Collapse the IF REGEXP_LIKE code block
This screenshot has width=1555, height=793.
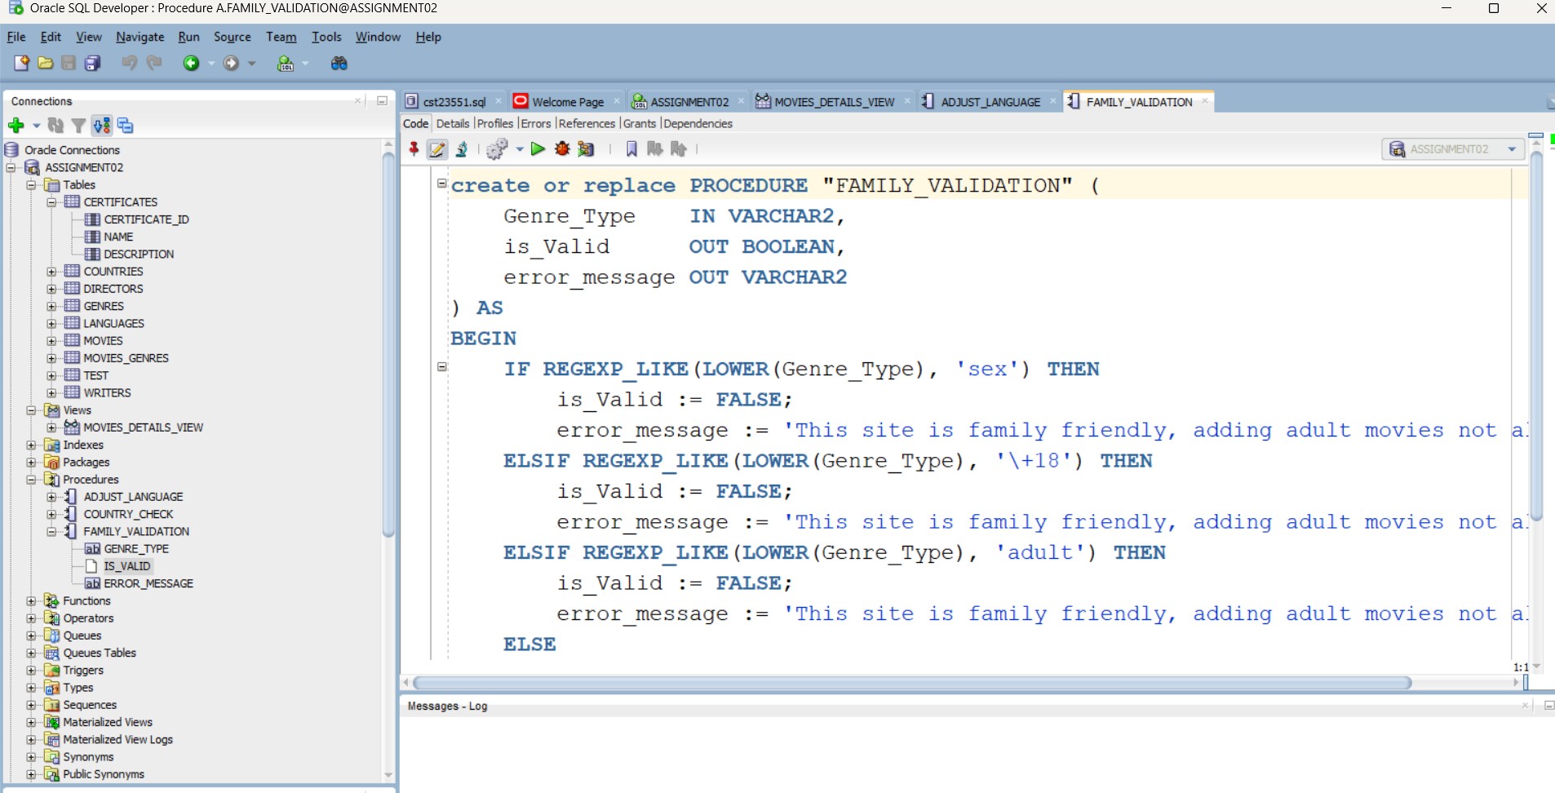pyautogui.click(x=441, y=368)
